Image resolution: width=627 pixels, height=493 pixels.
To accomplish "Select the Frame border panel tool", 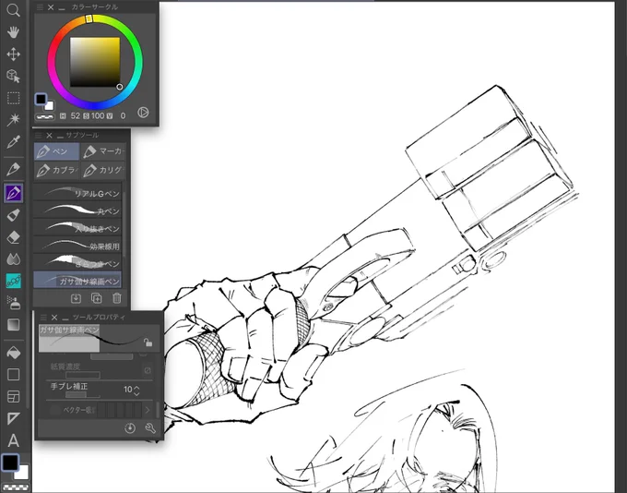I will [13, 397].
